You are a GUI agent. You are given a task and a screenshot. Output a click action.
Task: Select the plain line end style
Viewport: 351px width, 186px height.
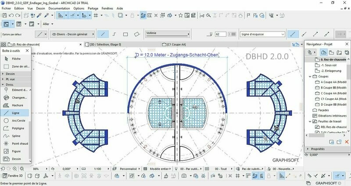tap(293, 34)
